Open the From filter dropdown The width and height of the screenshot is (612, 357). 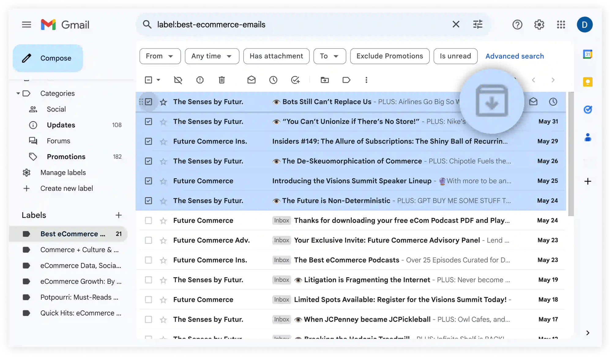coord(160,56)
